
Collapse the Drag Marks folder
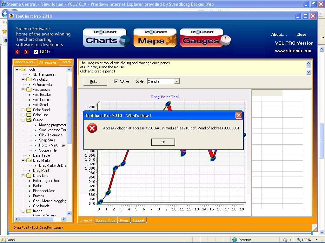[x=23, y=160]
